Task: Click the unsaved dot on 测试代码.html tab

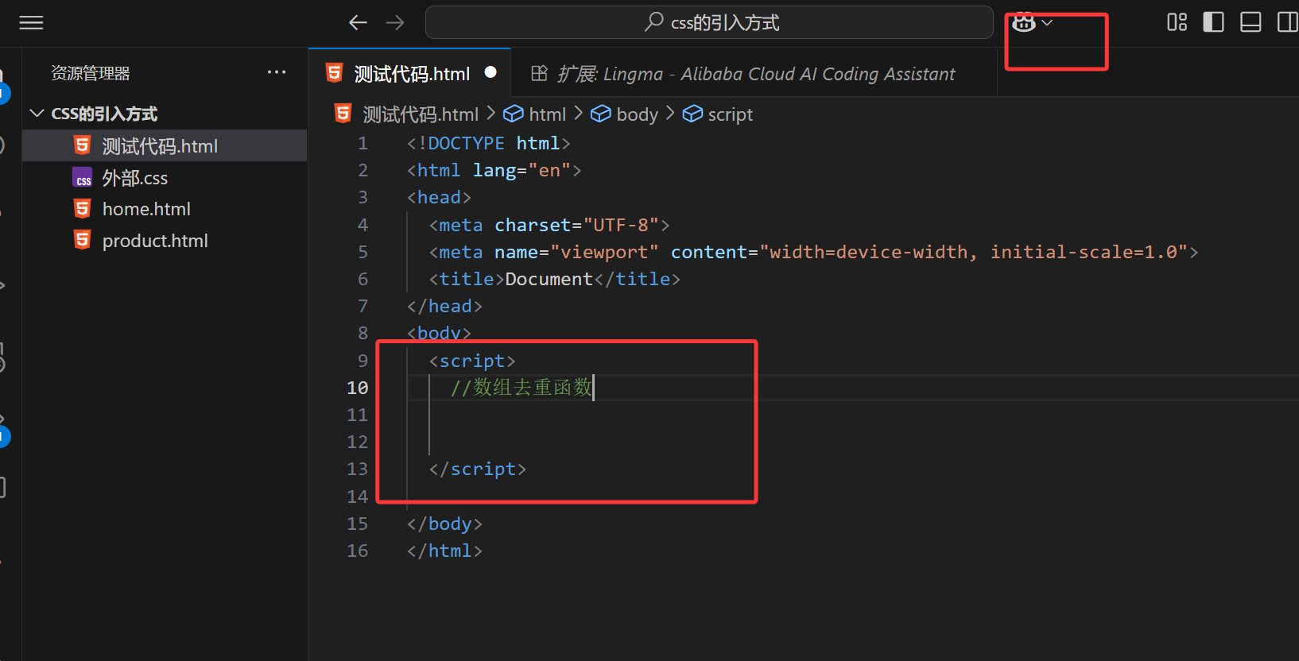Action: click(491, 72)
